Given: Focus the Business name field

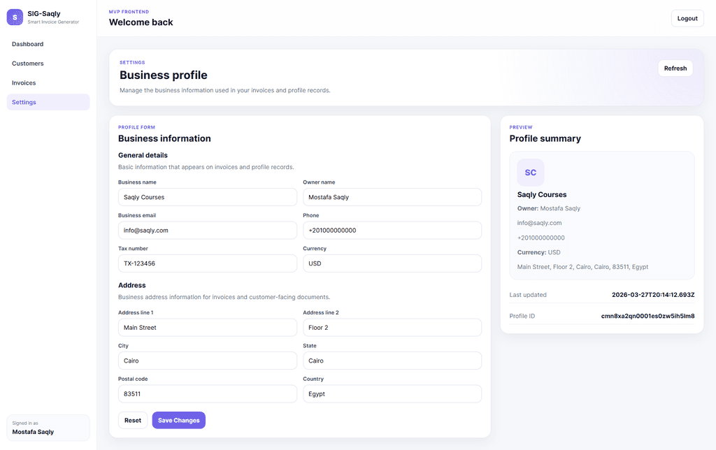Looking at the screenshot, I should pyautogui.click(x=207, y=197).
